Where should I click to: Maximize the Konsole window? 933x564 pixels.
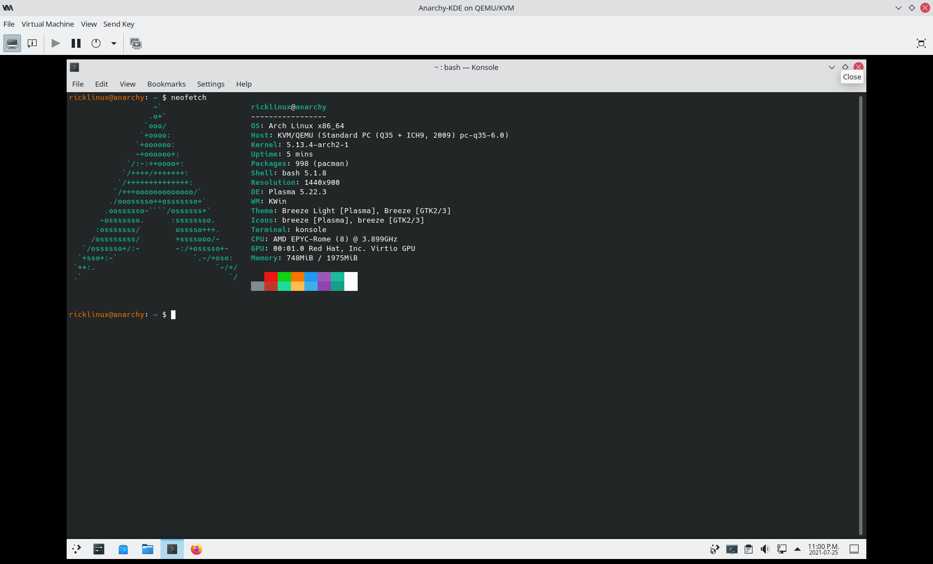click(845, 67)
